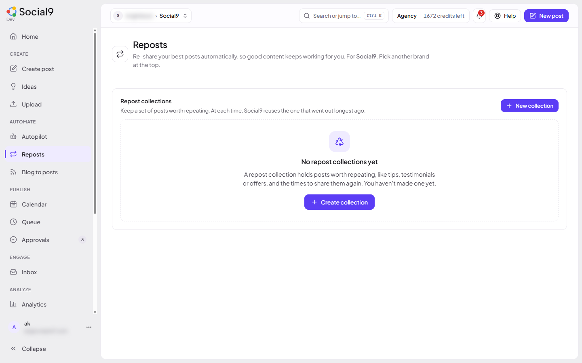The height and width of the screenshot is (363, 582).
Task: Open Analytics chart item
Action: click(x=48, y=305)
